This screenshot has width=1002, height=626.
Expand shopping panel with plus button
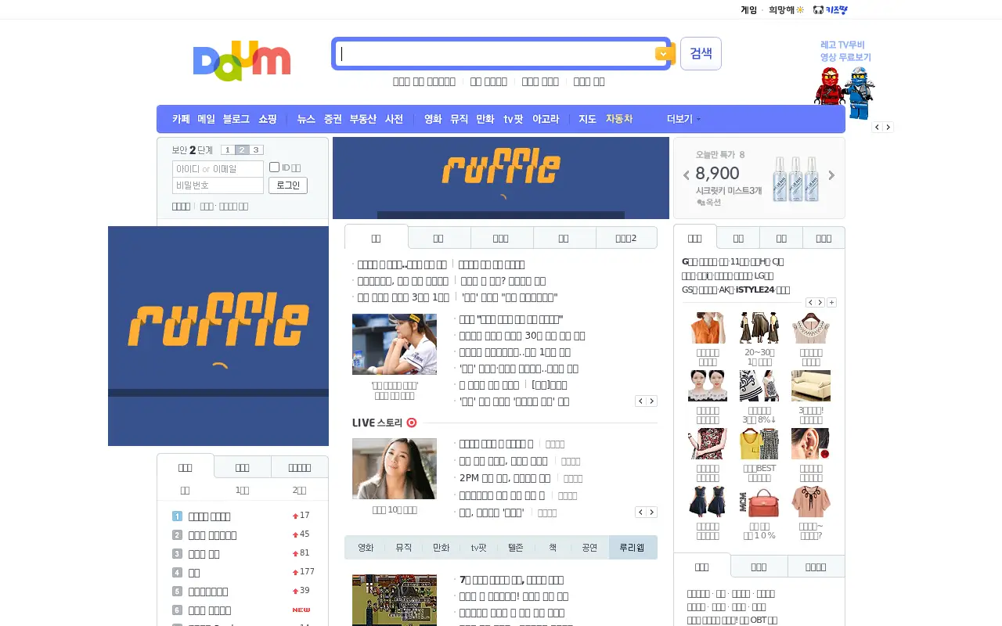(x=831, y=303)
